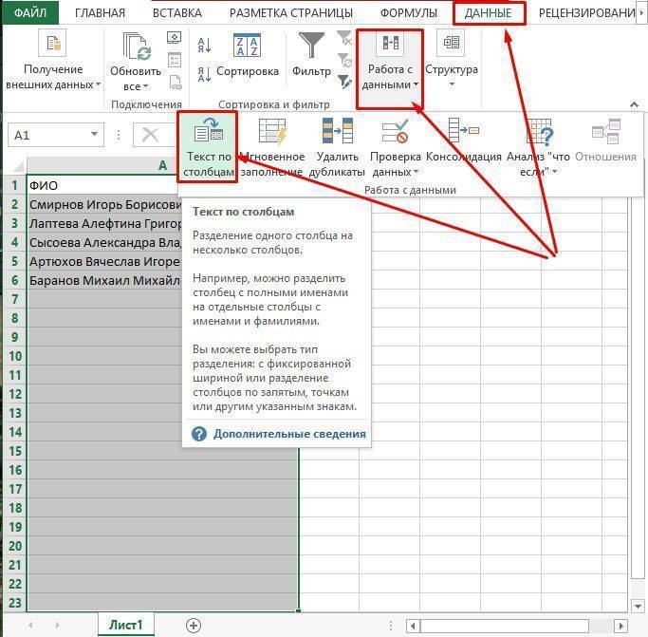Switch to the ФОРМУЛЫ ribbon tab
648x637 pixels.
coord(408,13)
